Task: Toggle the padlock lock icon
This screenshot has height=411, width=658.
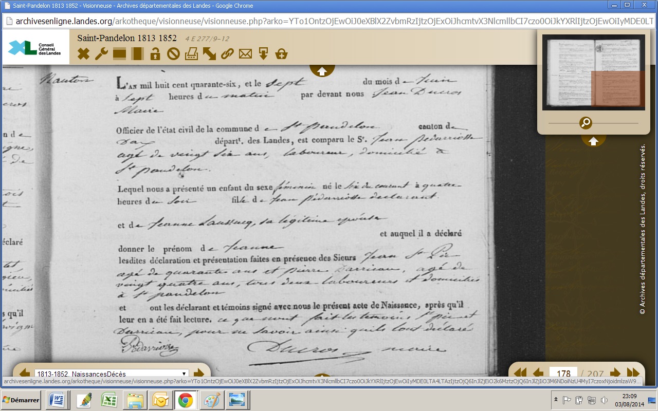Action: pyautogui.click(x=155, y=53)
